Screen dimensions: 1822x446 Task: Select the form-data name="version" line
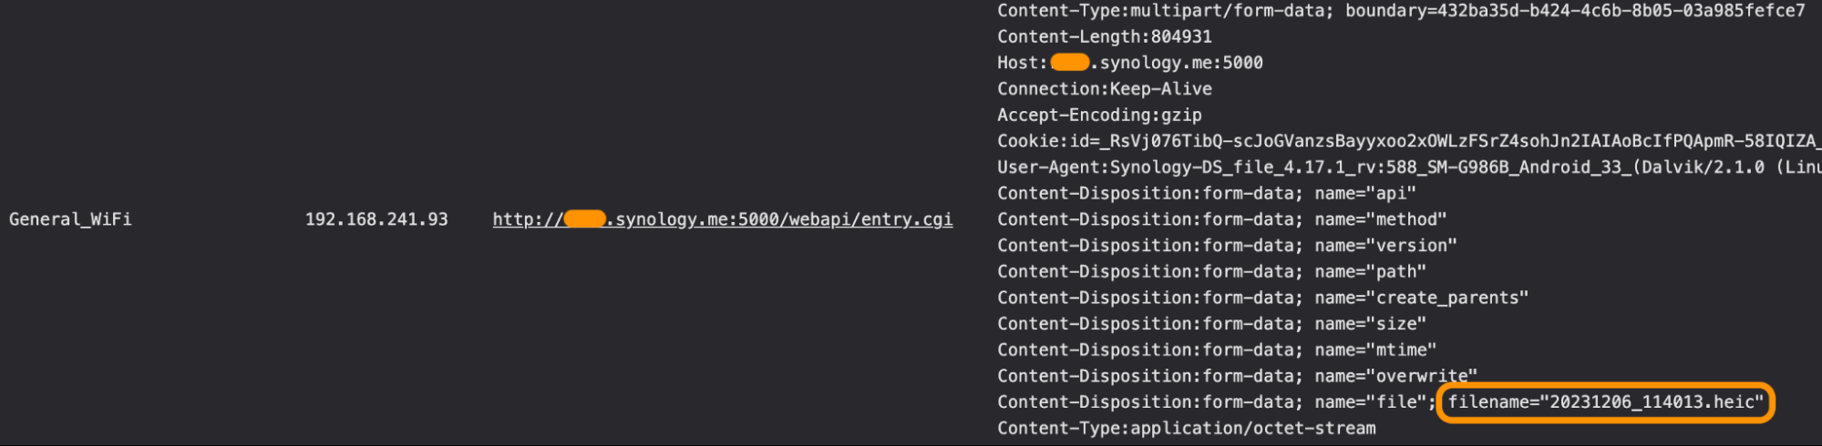click(1227, 246)
